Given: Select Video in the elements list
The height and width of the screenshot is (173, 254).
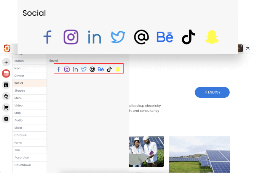Looking at the screenshot, I should click(x=29, y=105).
